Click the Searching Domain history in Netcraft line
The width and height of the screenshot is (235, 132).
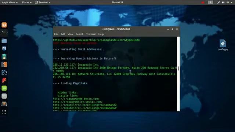pyautogui.click(x=85, y=59)
